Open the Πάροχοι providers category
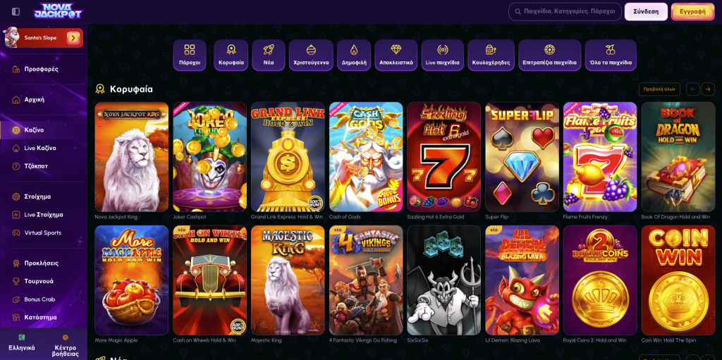The width and height of the screenshot is (722, 360). pyautogui.click(x=189, y=55)
